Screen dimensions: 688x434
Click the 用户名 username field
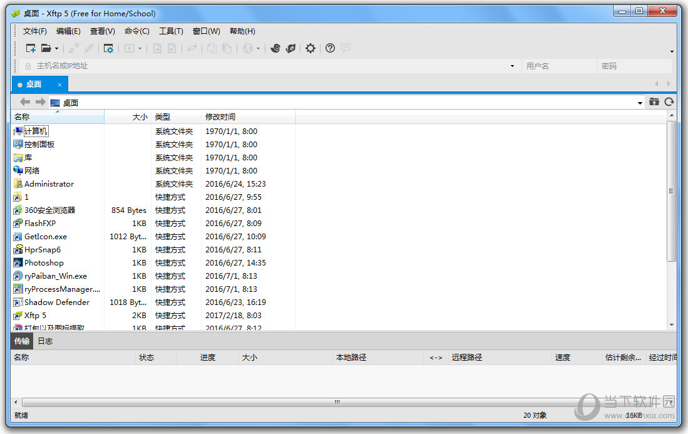pyautogui.click(x=558, y=66)
